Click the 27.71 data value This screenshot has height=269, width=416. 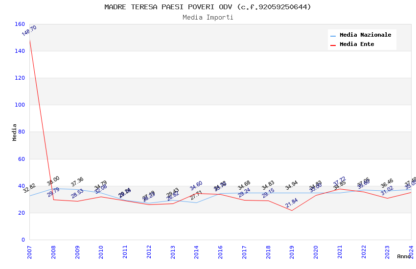pos(197,195)
